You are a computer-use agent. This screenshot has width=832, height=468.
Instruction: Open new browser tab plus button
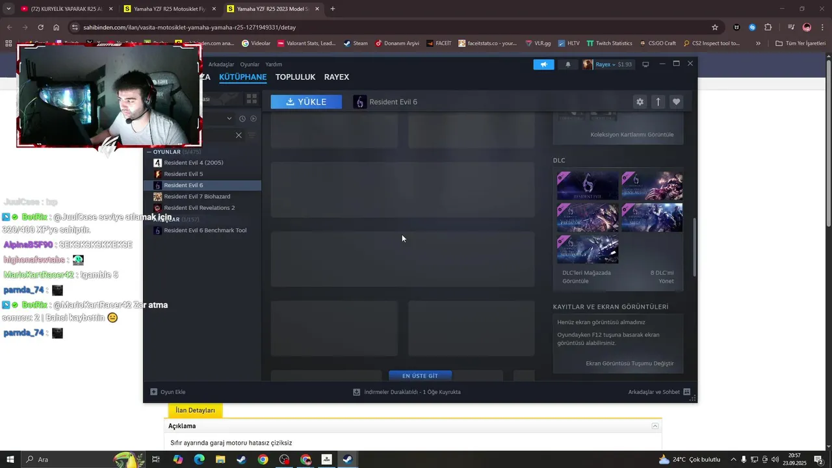[x=333, y=9]
